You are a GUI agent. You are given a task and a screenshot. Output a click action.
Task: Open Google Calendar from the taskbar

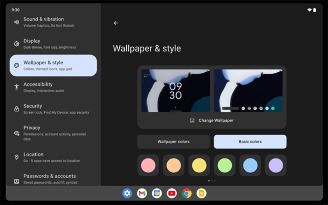[157, 193]
